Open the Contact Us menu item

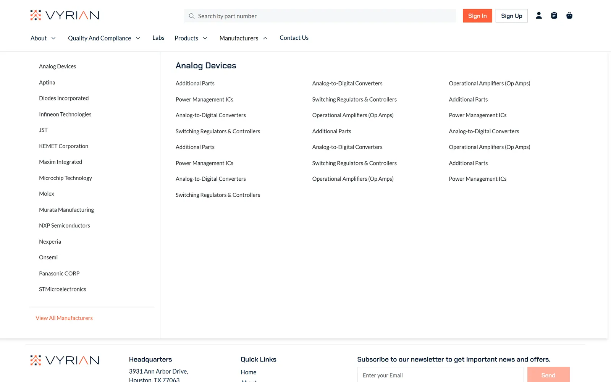click(294, 38)
